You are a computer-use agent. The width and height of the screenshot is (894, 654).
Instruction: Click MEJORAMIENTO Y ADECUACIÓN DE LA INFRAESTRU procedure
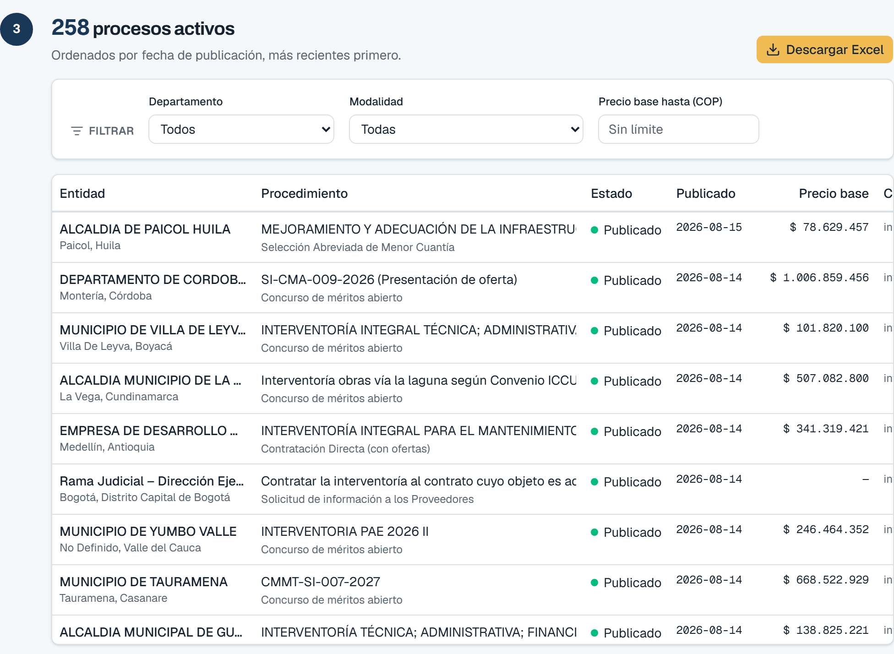(419, 229)
